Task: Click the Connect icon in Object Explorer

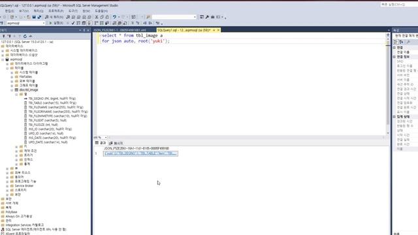Action: [x=4, y=36]
